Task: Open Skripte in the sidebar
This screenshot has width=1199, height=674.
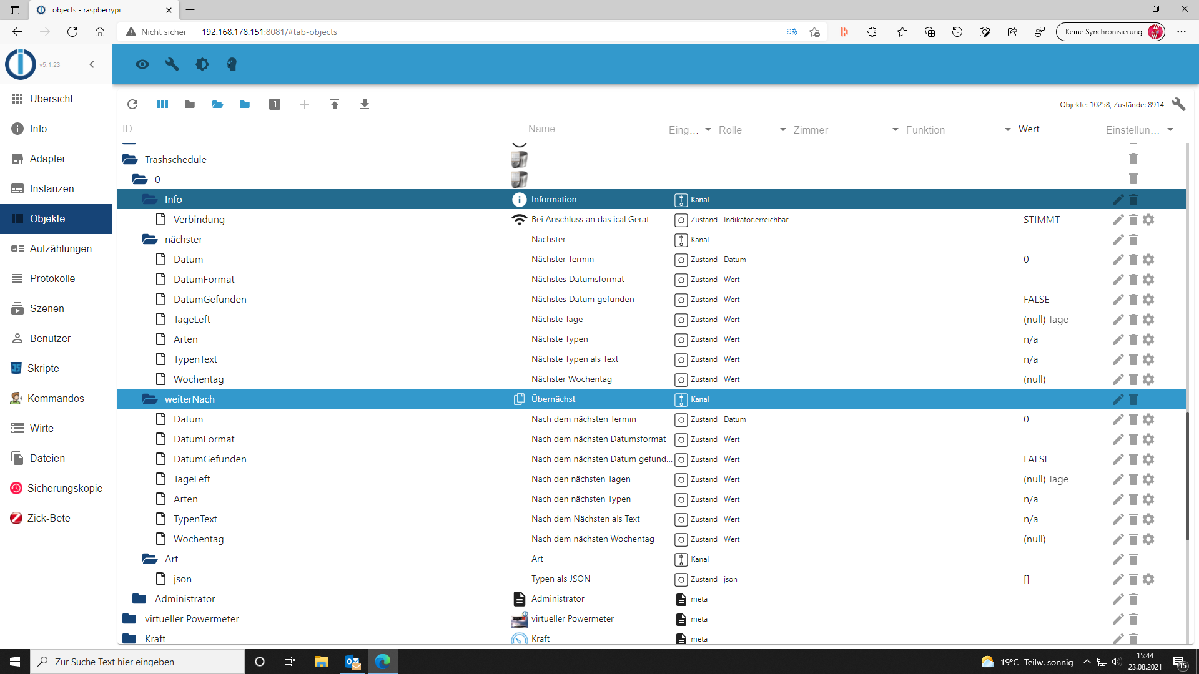Action: point(43,368)
